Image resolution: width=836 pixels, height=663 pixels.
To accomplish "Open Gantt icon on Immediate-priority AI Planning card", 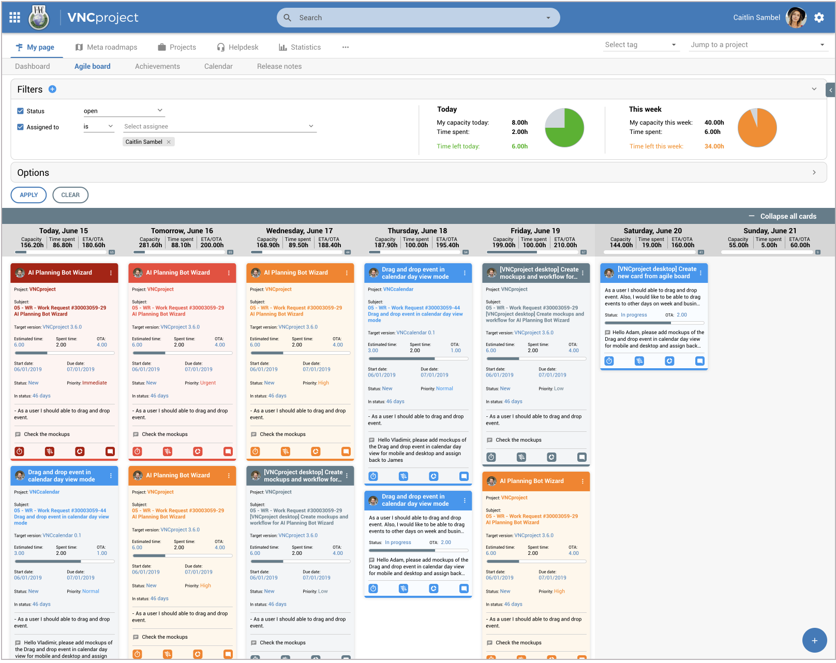I will click(50, 451).
